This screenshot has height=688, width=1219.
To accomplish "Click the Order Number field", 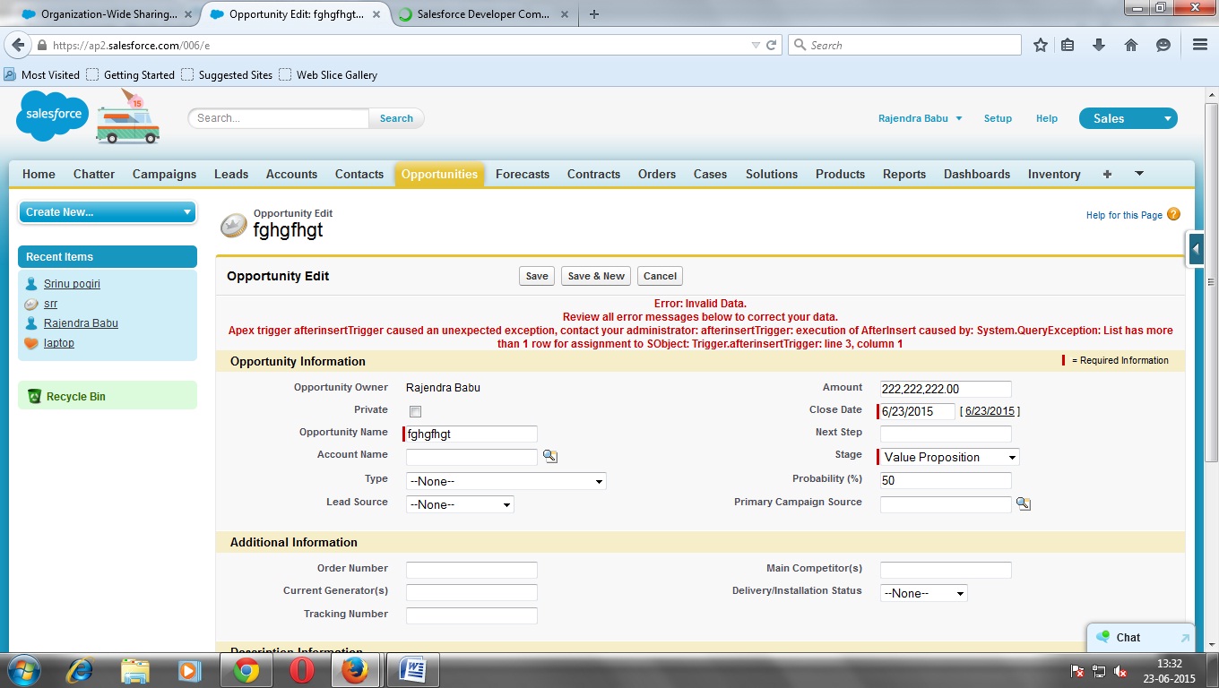I will [471, 570].
